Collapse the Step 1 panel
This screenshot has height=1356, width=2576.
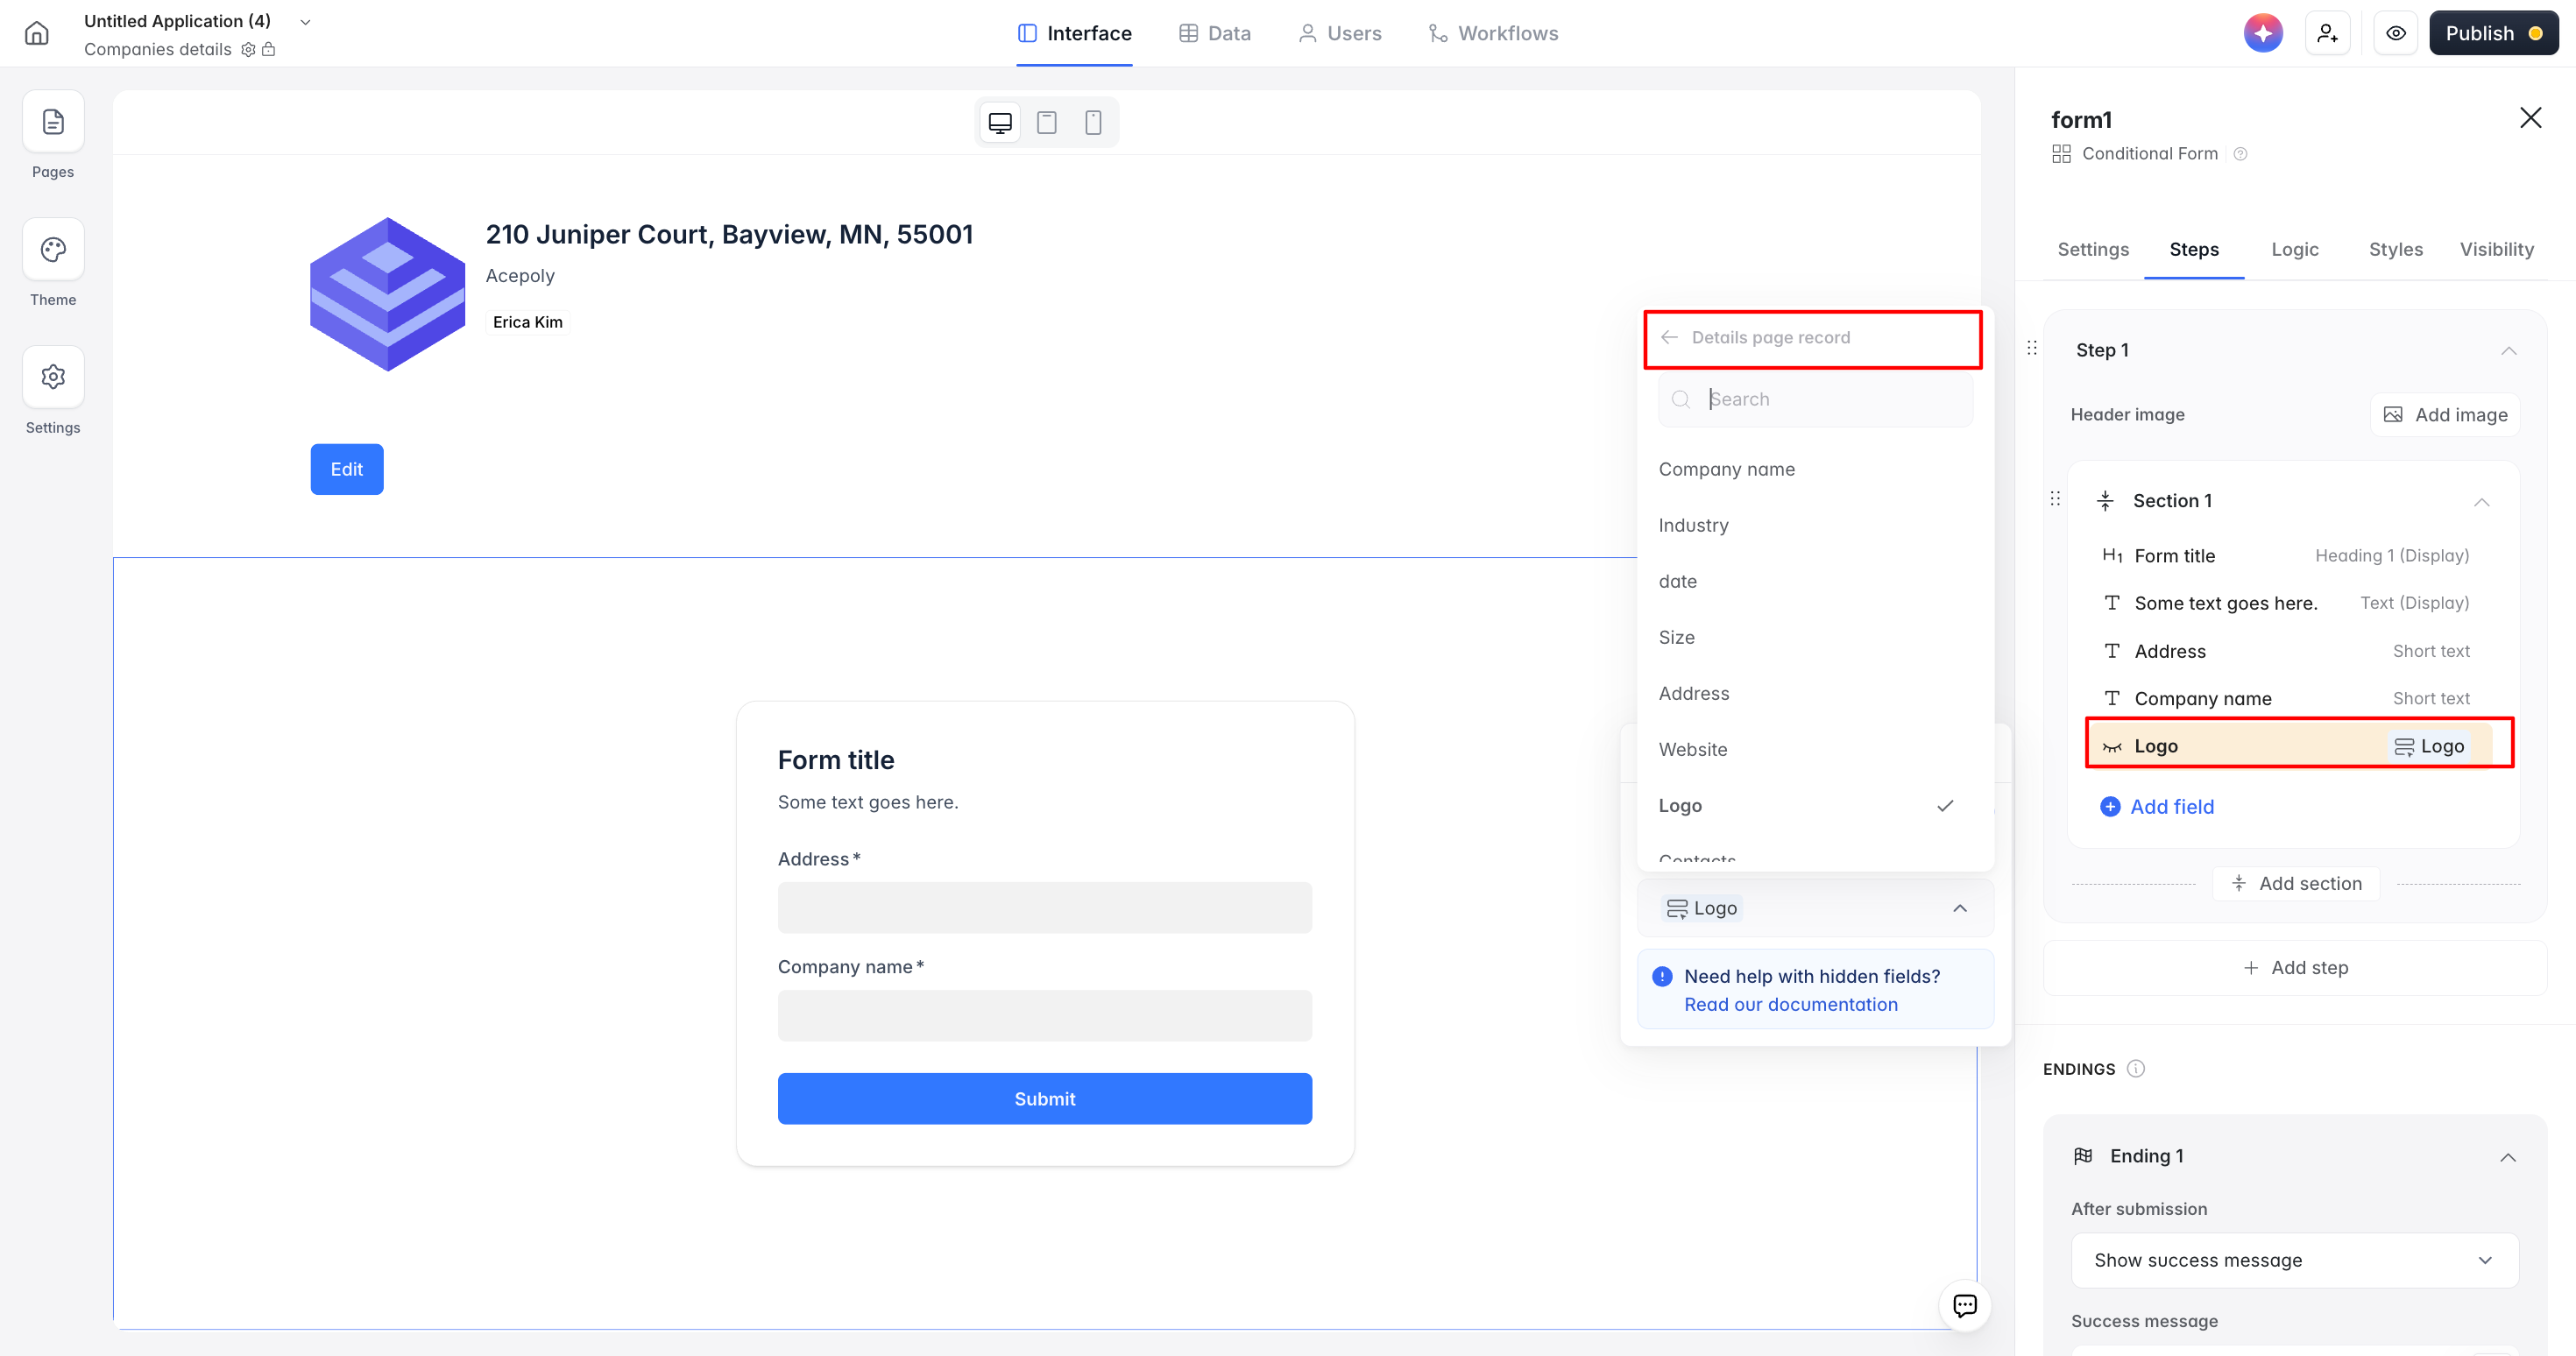tap(2508, 350)
